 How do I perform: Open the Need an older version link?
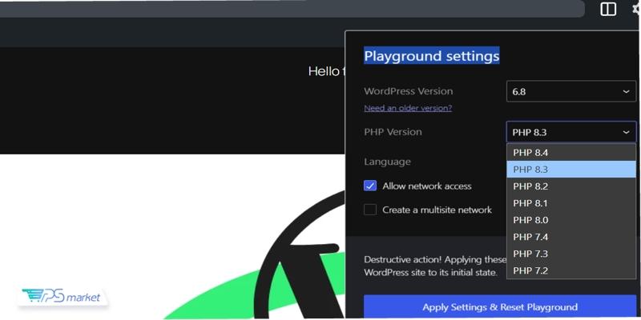point(408,108)
